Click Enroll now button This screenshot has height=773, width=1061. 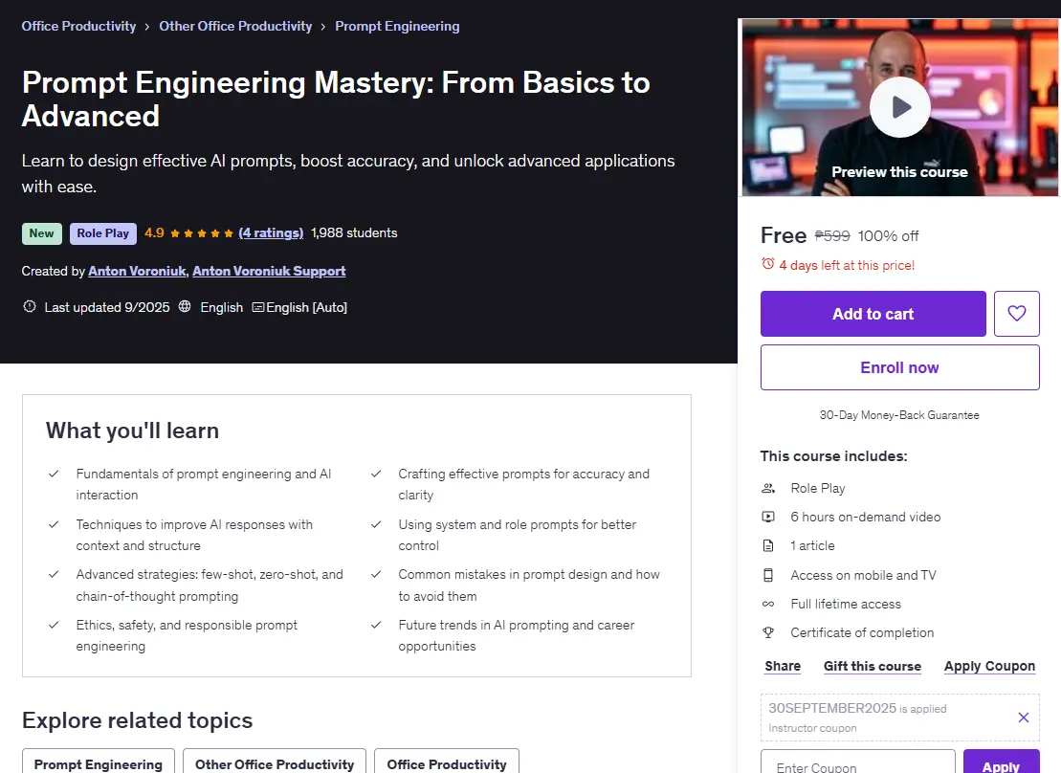(x=900, y=367)
